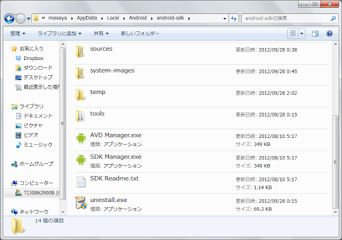This screenshot has width=342, height=240.
Task: Select the SDK Manager.exe Android icon
Action: point(81,159)
